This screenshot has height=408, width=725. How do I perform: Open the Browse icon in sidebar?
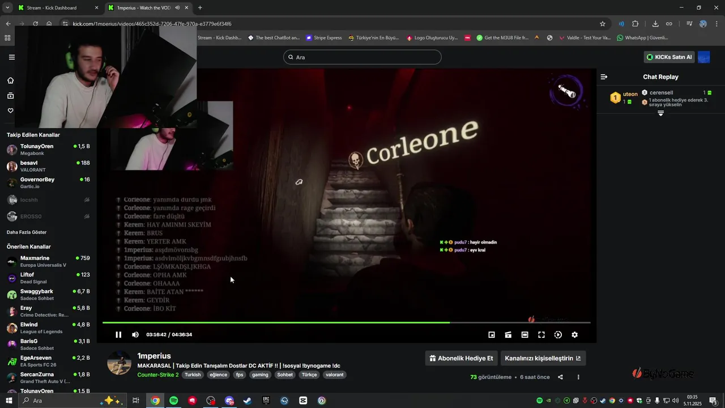10,96
